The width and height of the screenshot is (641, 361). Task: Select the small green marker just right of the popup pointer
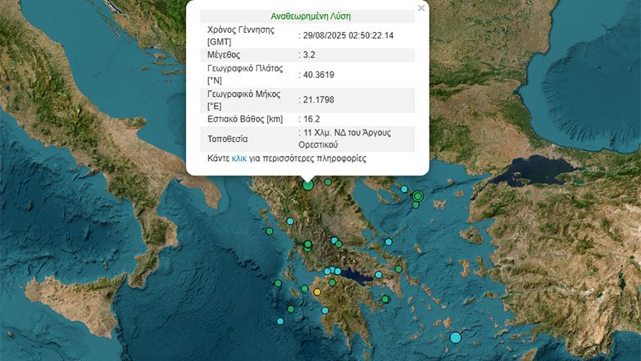(328, 181)
